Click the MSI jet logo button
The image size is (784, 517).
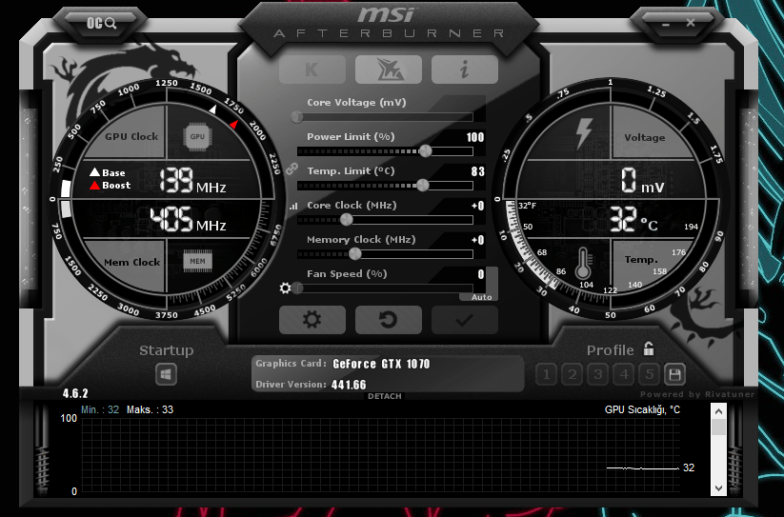point(389,70)
